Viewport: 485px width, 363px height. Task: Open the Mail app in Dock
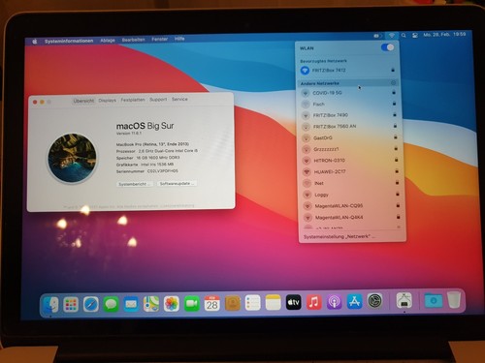tap(131, 304)
